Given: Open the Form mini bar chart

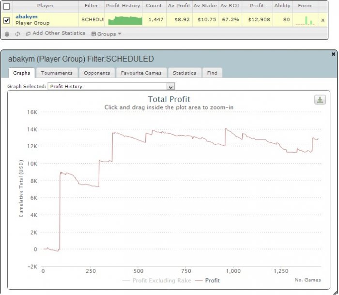Looking at the screenshot, I should point(305,20).
